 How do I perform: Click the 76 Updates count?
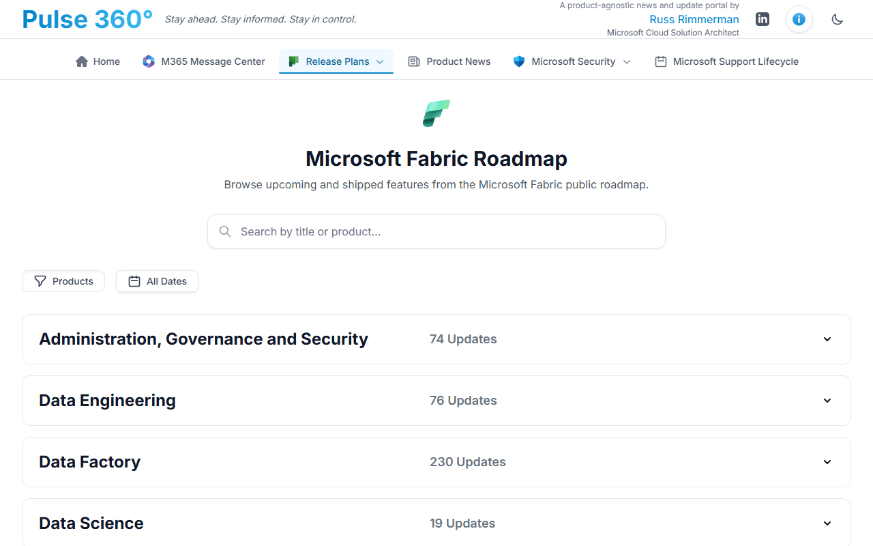coord(463,401)
